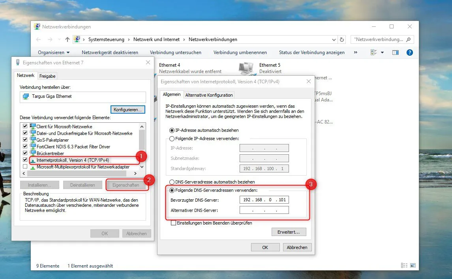Expand the recent locations dropdown arrow
This screenshot has height=279, width=452.
point(59,39)
